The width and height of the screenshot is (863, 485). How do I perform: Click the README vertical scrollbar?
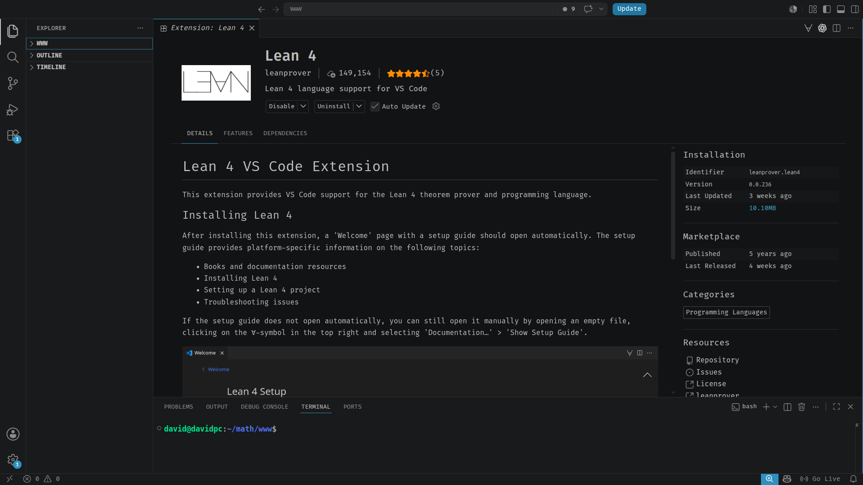673,206
